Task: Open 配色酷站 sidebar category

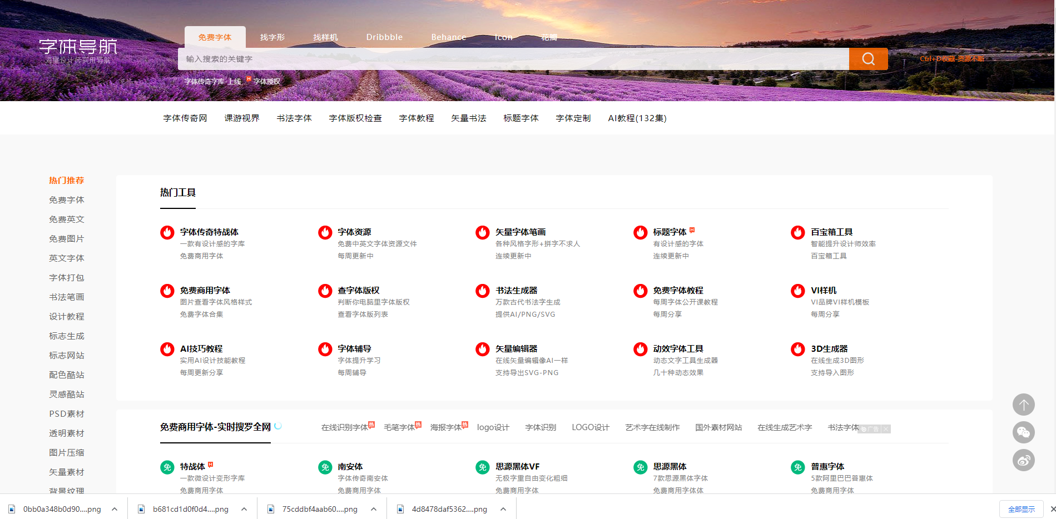Action: pos(67,375)
